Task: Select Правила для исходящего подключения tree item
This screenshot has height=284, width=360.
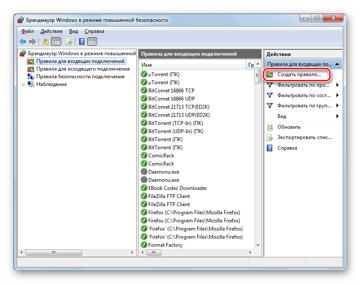Action: coord(83,69)
